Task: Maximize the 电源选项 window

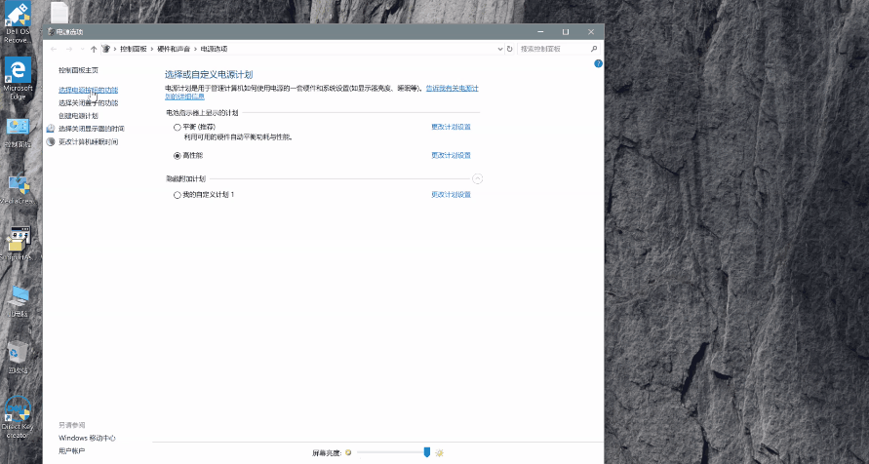Action: 566,32
